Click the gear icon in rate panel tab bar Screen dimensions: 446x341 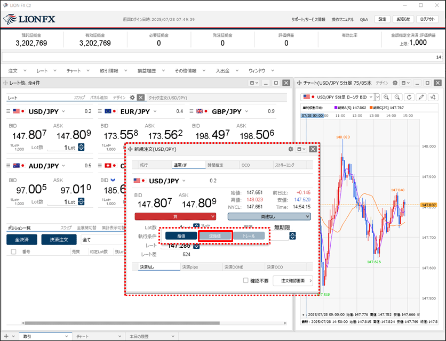132,98
